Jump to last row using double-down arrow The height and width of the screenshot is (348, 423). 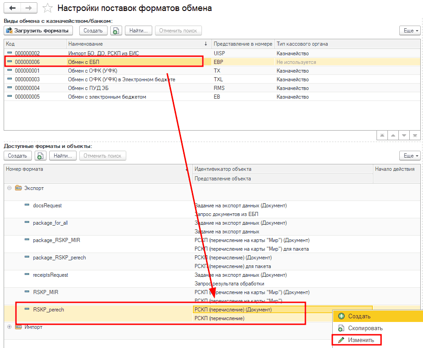414,136
